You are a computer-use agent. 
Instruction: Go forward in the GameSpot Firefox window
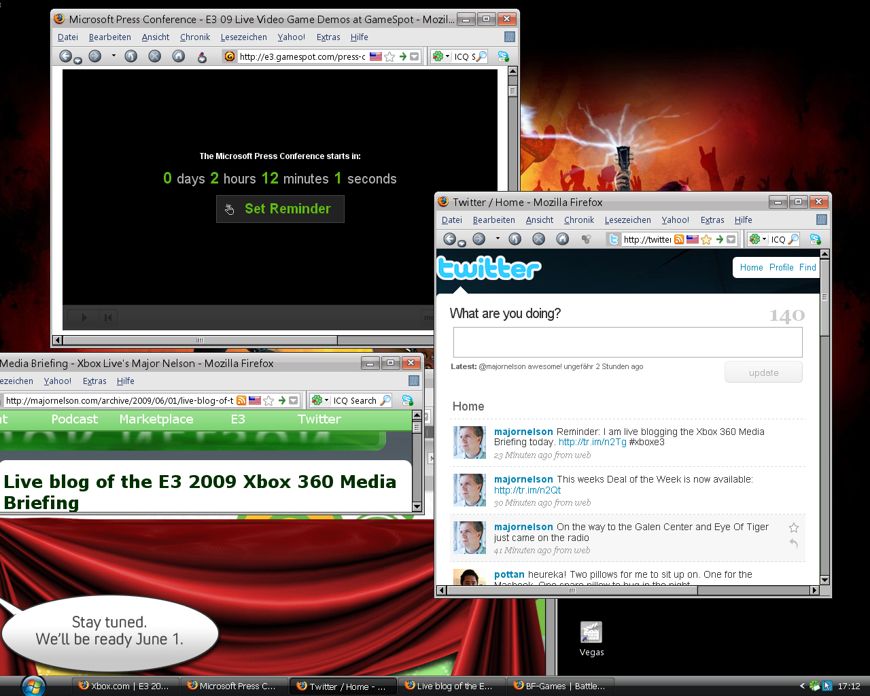coord(95,56)
